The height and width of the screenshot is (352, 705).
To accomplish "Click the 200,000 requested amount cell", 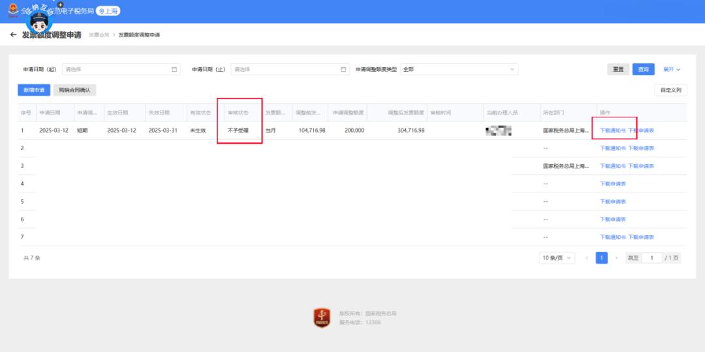I will pyautogui.click(x=354, y=131).
